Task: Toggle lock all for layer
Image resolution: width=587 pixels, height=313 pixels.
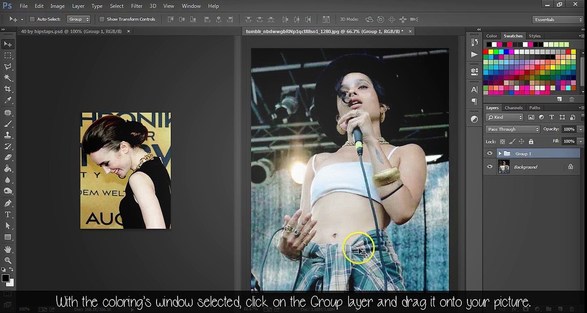Action: point(531,142)
